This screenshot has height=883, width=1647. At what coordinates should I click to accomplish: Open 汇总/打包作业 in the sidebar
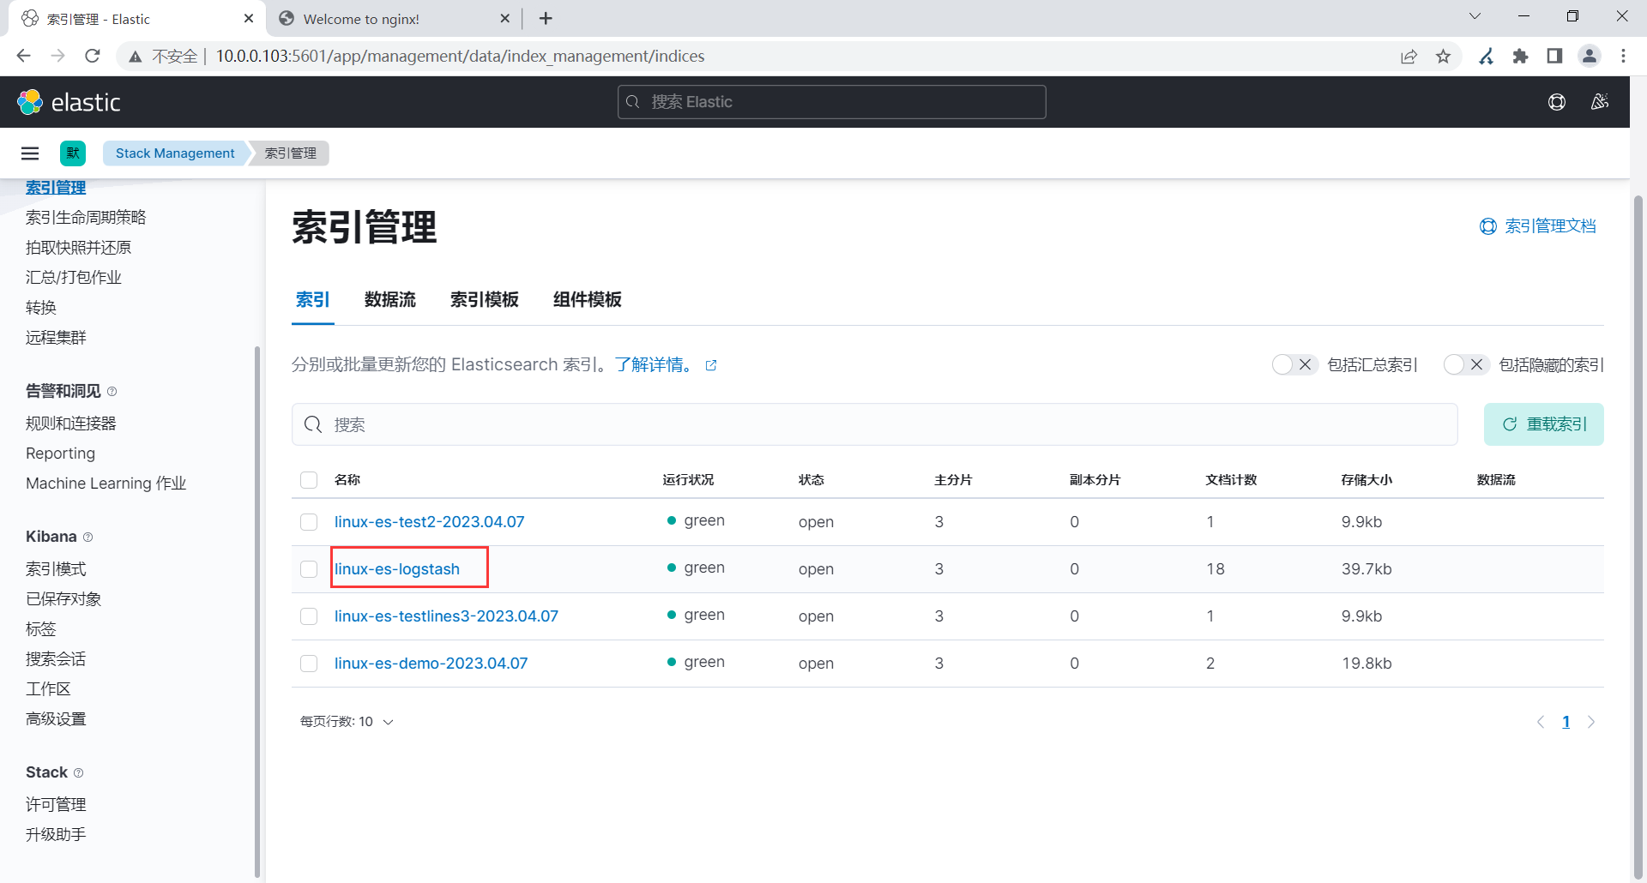tap(74, 278)
